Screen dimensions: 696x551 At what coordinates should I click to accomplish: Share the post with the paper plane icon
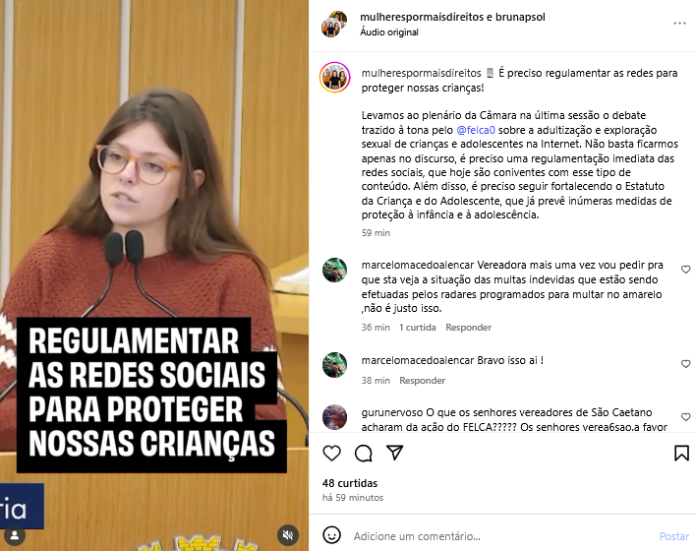click(394, 453)
